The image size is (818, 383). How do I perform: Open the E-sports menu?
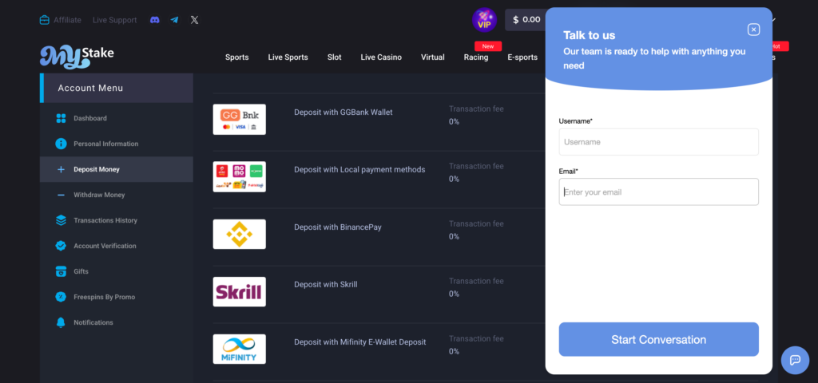tap(522, 57)
